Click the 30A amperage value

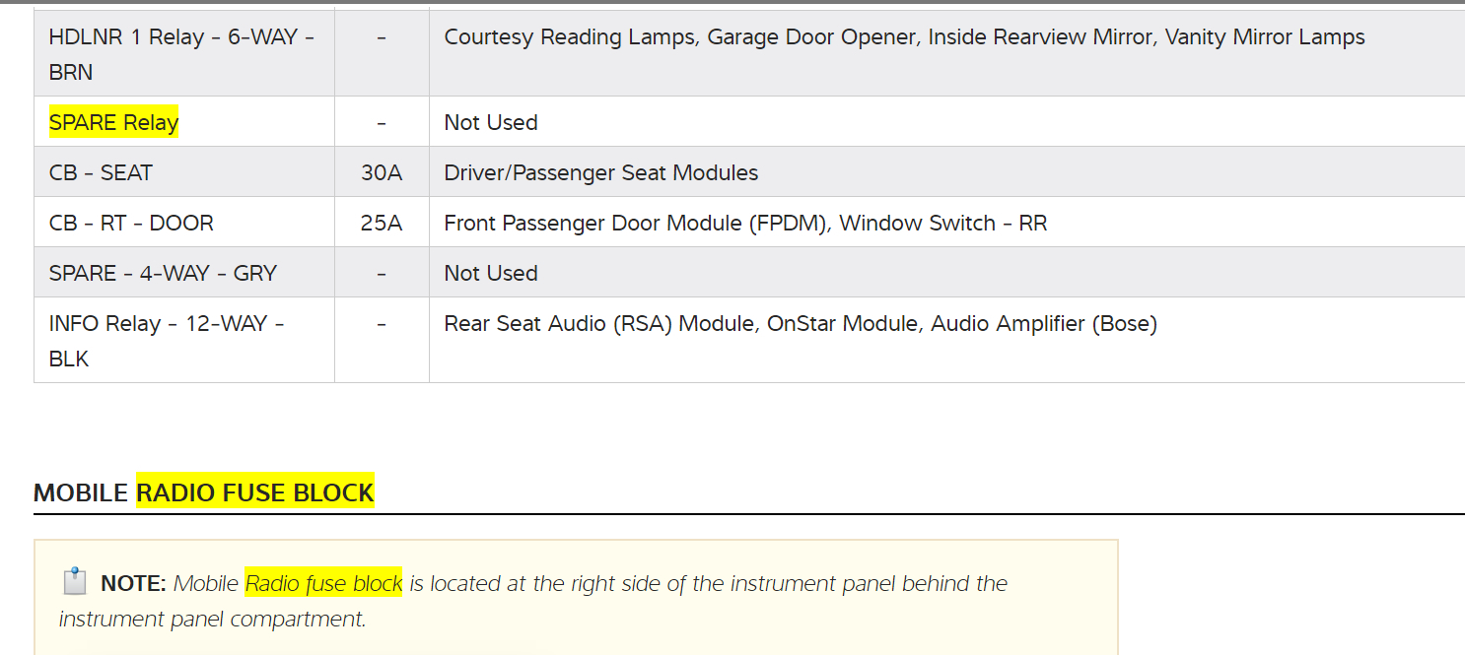[x=382, y=172]
